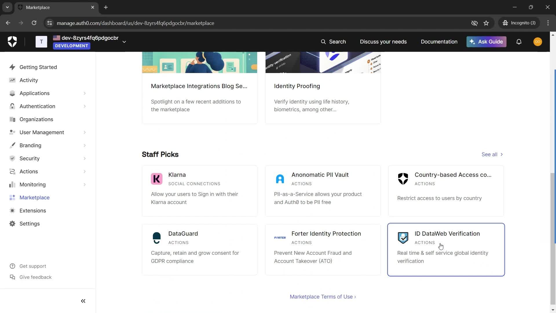Open the Search in top bar
556x313 pixels.
pyautogui.click(x=333, y=42)
